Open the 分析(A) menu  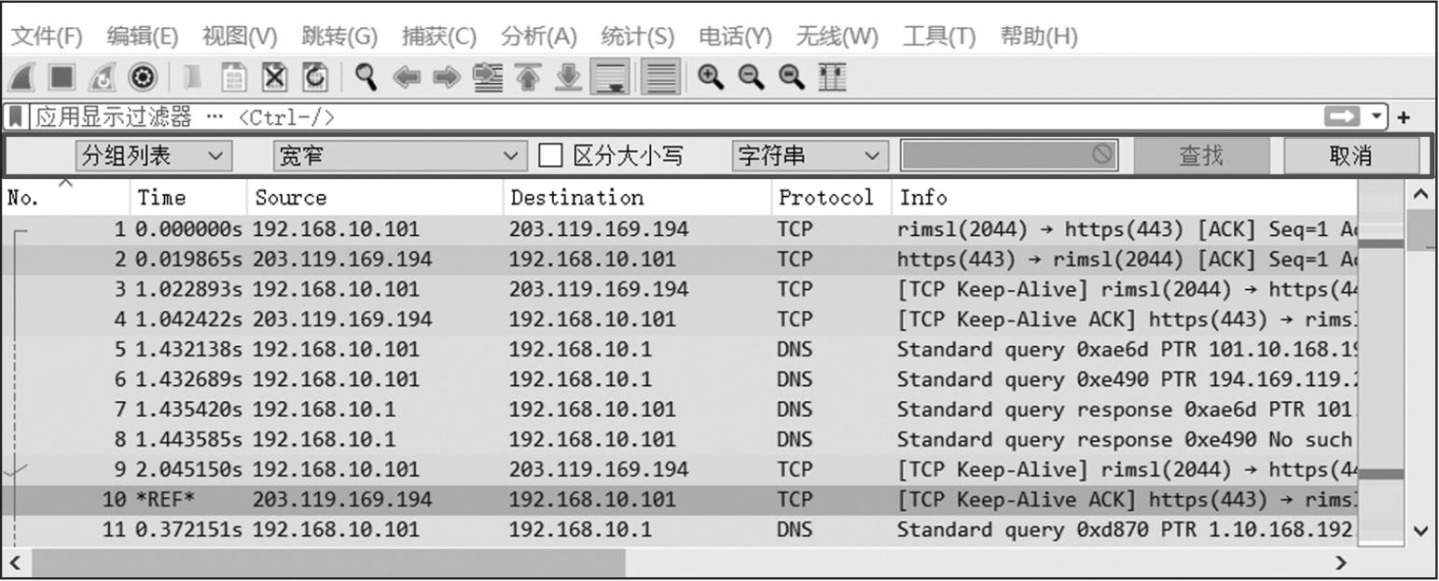tap(538, 36)
